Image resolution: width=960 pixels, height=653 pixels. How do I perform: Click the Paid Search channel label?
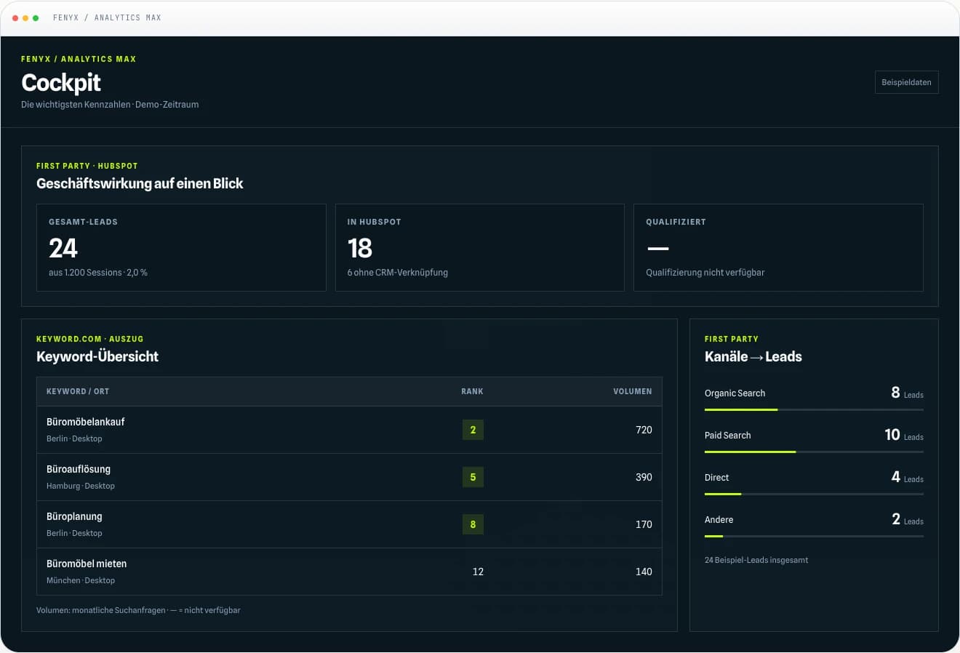(727, 436)
